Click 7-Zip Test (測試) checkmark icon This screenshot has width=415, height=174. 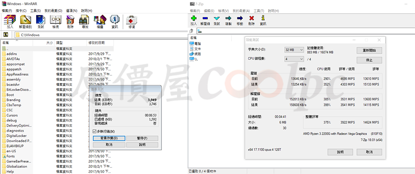(x=217, y=20)
